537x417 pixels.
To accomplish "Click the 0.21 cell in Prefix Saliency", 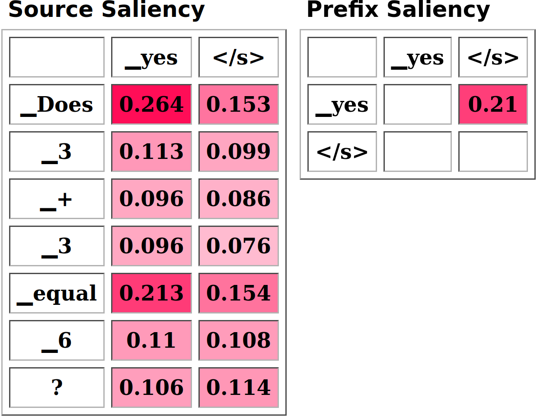I will 492,104.
